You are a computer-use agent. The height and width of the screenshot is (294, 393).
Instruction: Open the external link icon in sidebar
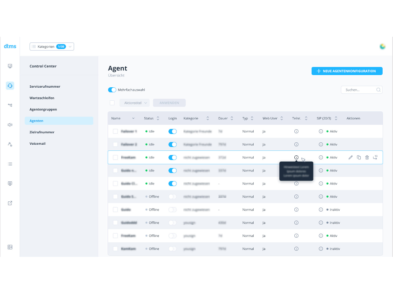[10, 203]
